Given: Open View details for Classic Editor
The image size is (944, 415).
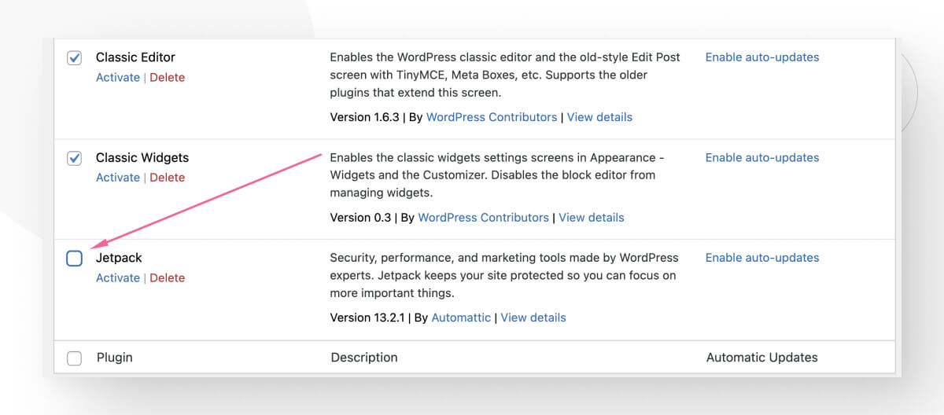Looking at the screenshot, I should point(599,117).
